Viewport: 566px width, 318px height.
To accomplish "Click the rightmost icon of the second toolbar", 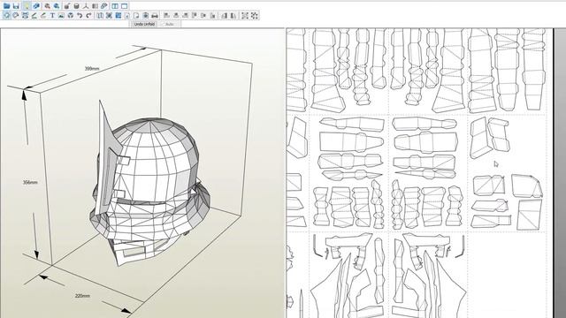I will point(255,16).
